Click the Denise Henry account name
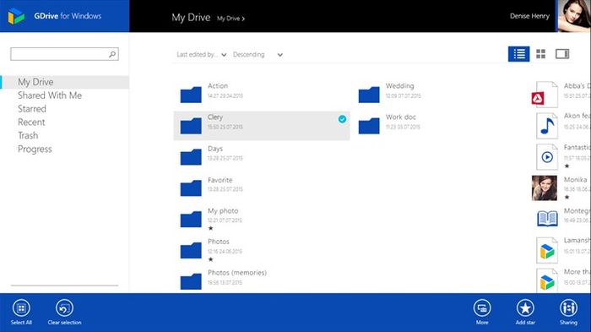The width and height of the screenshot is (591, 332). [x=529, y=16]
